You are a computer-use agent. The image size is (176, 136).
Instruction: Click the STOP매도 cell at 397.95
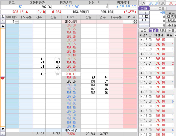[12, 89]
